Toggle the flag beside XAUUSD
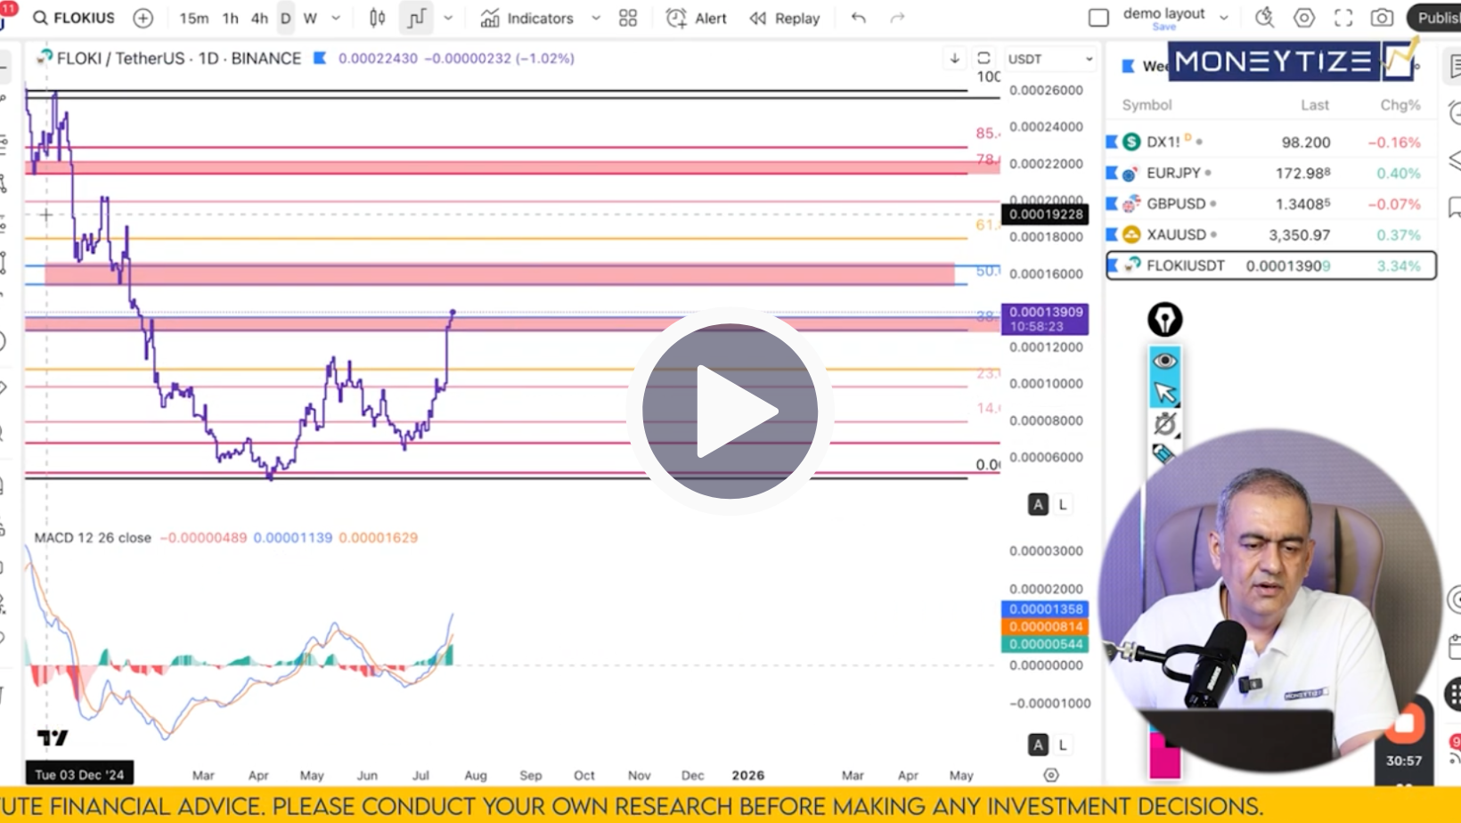The width and height of the screenshot is (1461, 823). pos(1112,235)
